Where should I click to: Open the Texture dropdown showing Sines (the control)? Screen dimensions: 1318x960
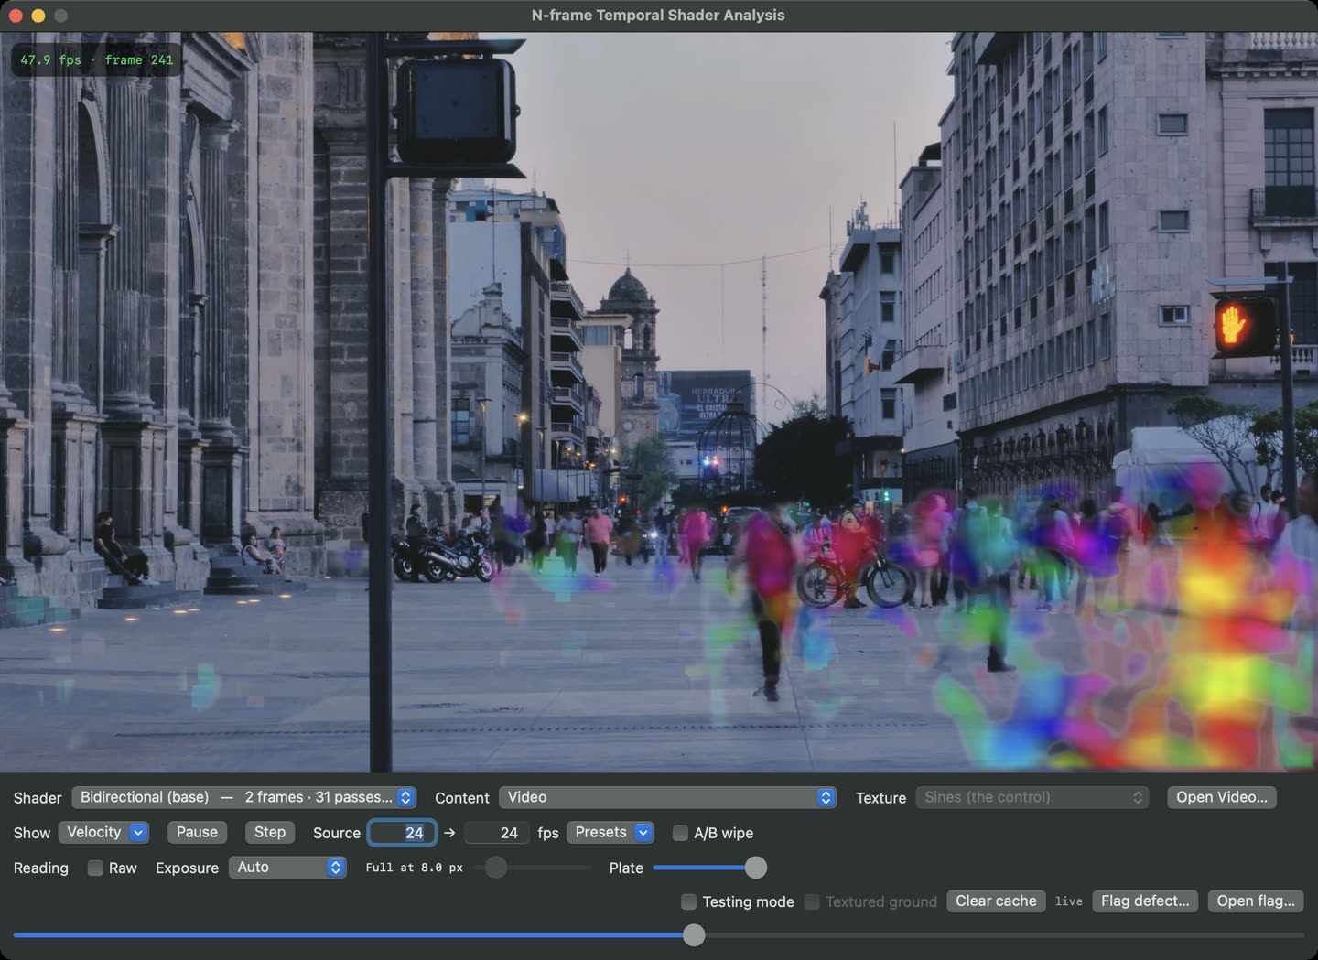(x=1032, y=797)
